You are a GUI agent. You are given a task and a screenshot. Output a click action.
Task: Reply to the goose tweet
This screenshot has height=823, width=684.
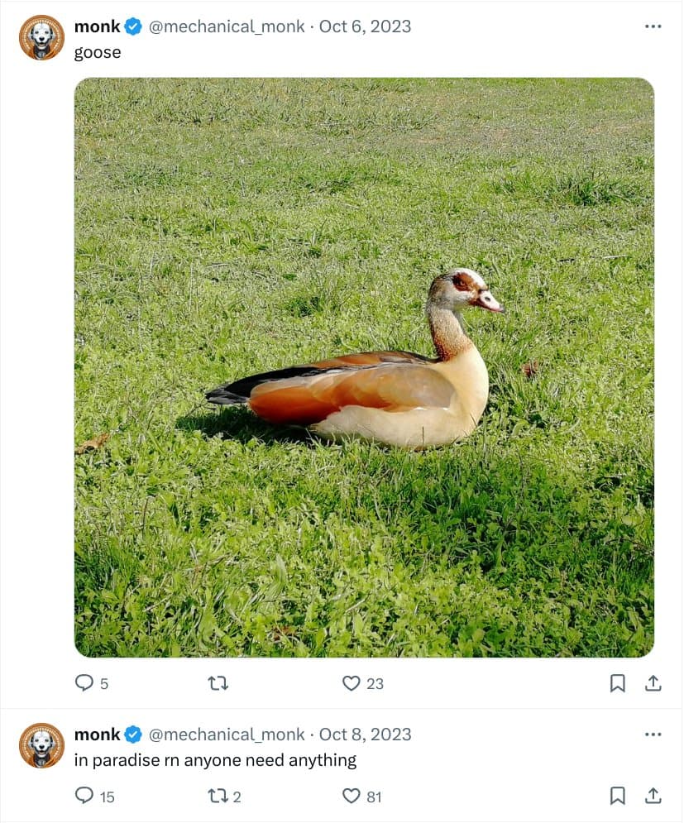tap(84, 683)
